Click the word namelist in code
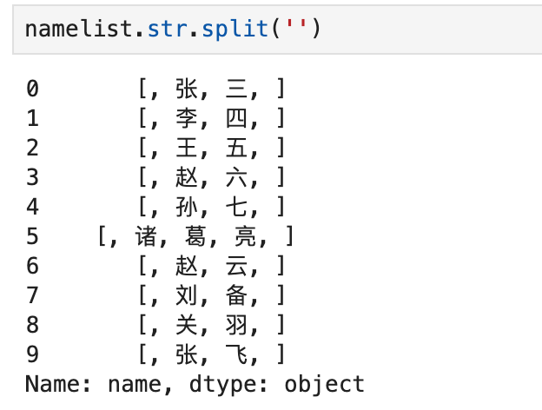The width and height of the screenshot is (542, 410). pos(80,29)
